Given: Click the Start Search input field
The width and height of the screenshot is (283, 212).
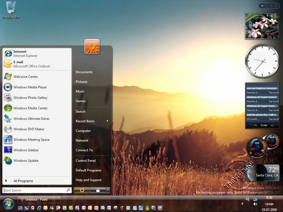Looking at the screenshot, I should click(34, 190).
